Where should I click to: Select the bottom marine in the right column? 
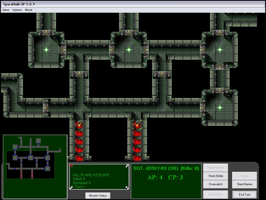pos(137,157)
